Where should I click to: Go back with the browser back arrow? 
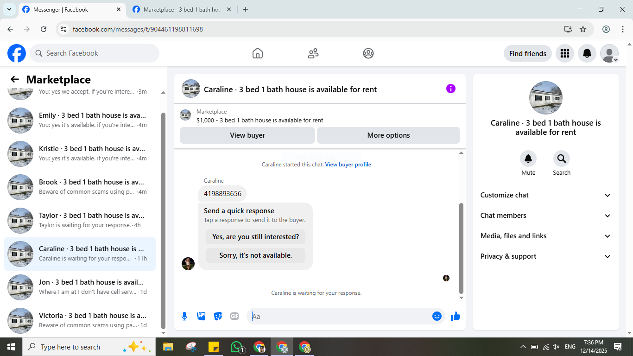pos(10,29)
